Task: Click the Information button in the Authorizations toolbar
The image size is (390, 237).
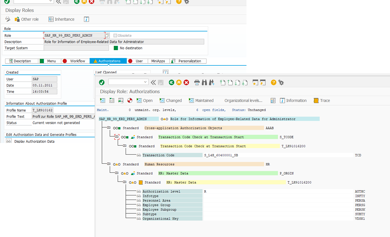Action: click(293, 101)
